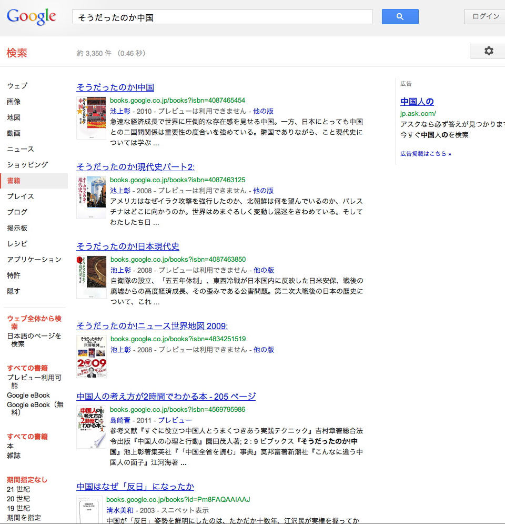Switch to 地図 search category
The image size is (505, 524).
click(14, 117)
